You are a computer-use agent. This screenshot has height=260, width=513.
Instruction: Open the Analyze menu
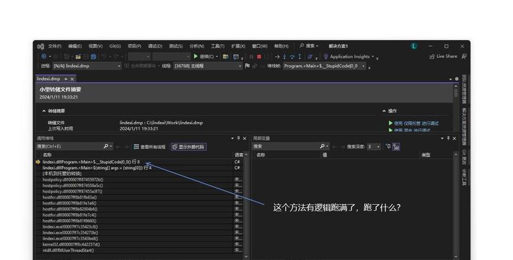tap(197, 46)
